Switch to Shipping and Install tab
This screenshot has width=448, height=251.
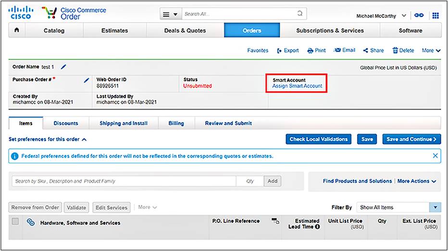[124, 123]
